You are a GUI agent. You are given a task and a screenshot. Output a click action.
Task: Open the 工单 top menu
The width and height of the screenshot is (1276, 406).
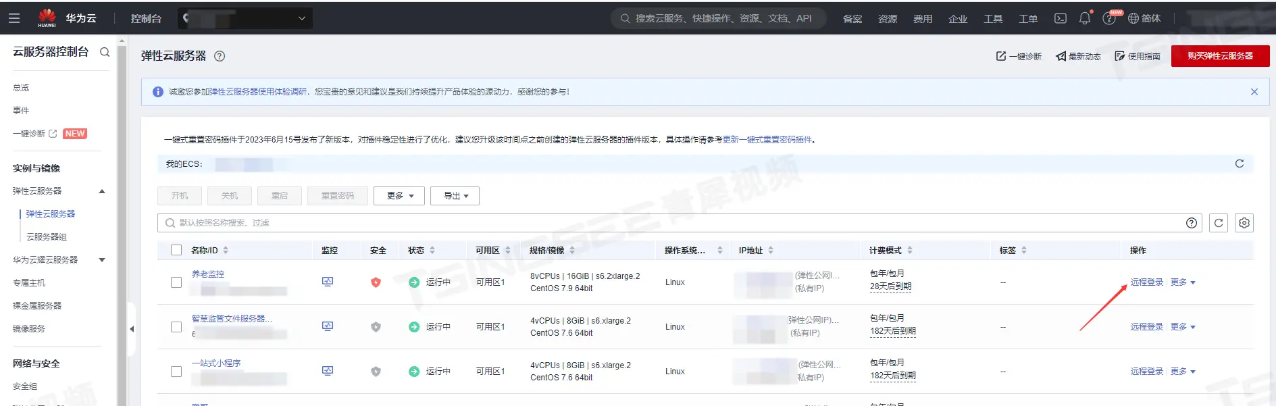[x=1028, y=19]
